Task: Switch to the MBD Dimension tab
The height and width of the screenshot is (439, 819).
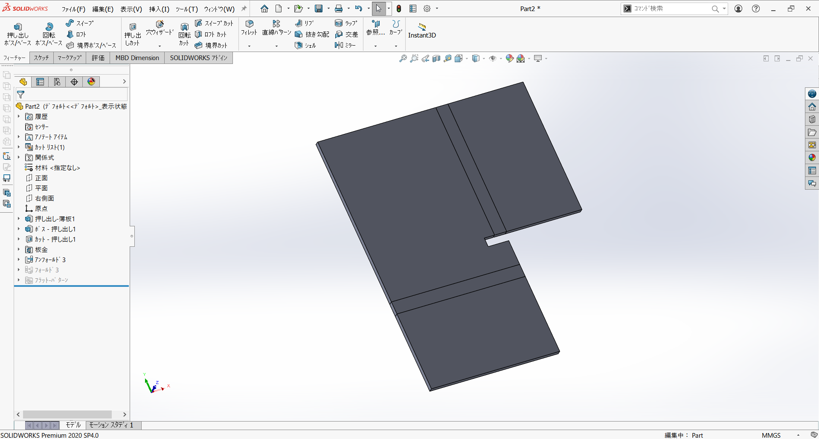Action: pyautogui.click(x=137, y=58)
